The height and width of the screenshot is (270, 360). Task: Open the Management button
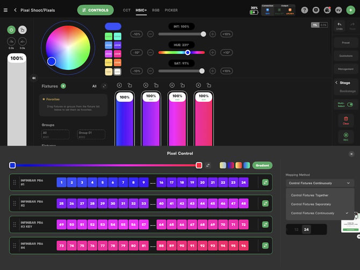(345, 69)
